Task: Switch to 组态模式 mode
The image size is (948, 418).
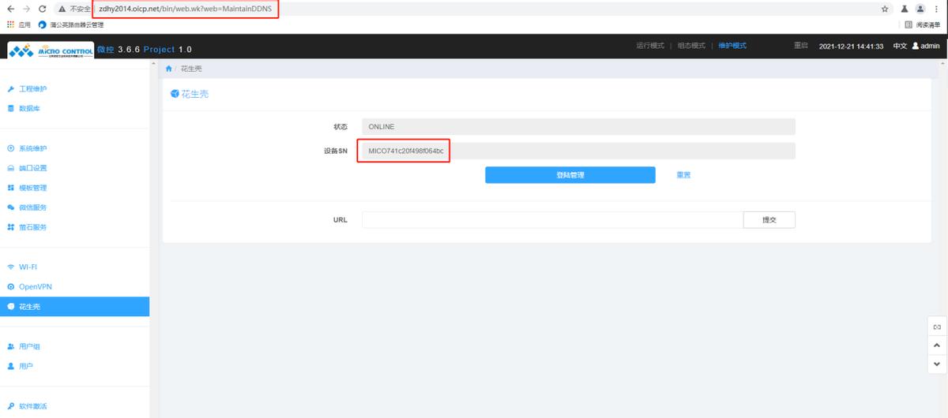Action: 691,46
